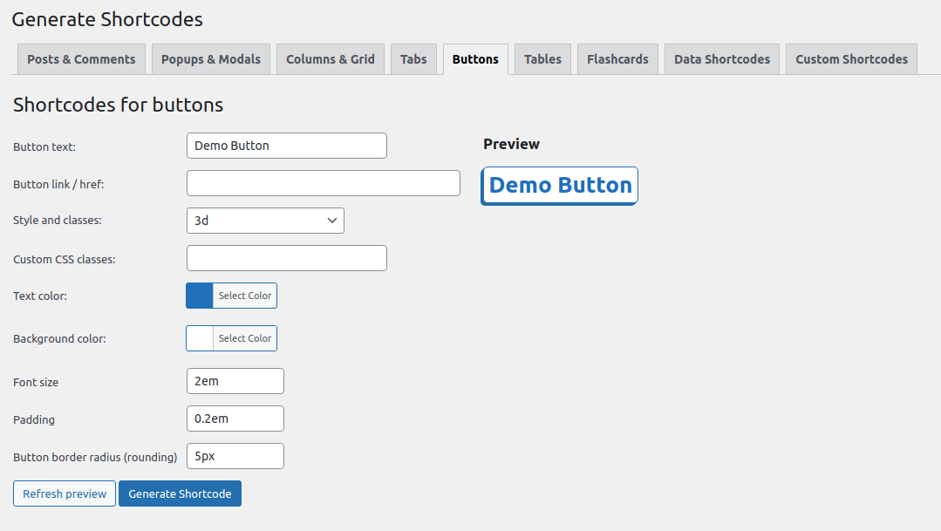Screen dimensions: 941x531
Task: Click the Refresh preview button
Action: click(65, 494)
